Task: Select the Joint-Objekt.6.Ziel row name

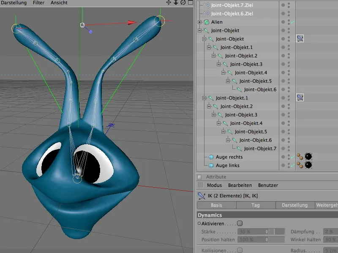Action: (x=232, y=13)
